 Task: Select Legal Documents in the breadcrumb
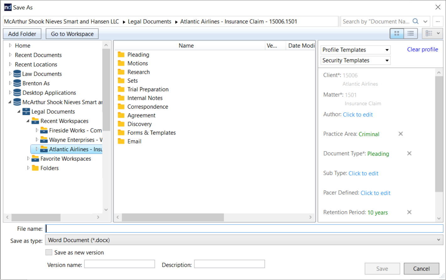[150, 21]
